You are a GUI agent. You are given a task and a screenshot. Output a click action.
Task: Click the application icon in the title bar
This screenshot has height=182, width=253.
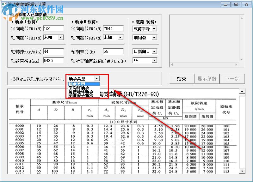point(4,4)
